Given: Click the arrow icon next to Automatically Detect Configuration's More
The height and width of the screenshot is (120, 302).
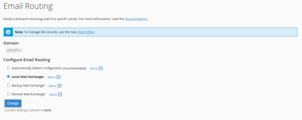Looking at the screenshot, I should click(101, 68).
